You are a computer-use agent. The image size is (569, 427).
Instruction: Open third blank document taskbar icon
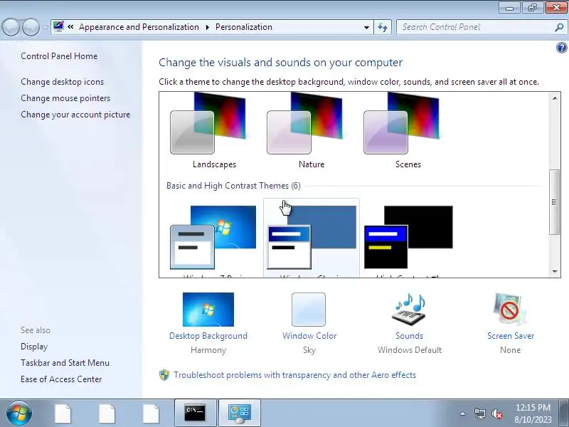[x=151, y=413]
